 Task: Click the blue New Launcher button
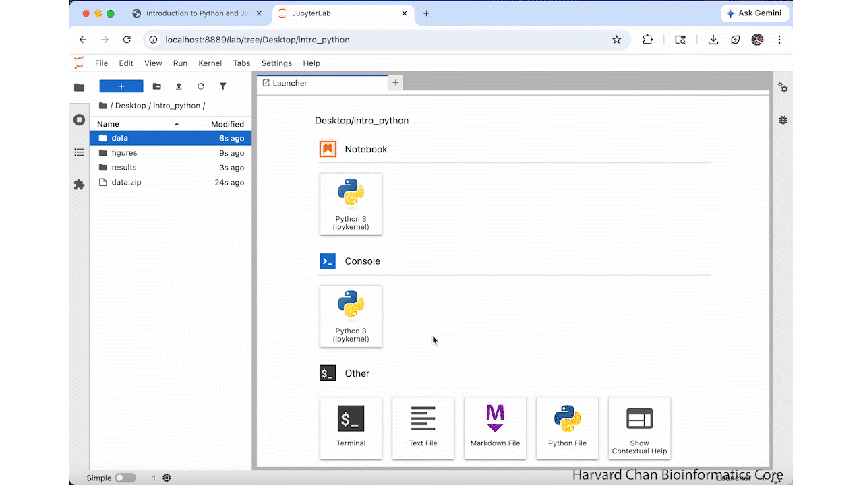pos(121,86)
